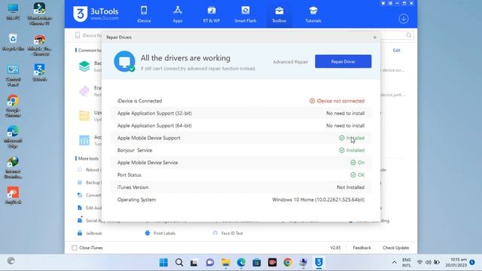Click the Edit link in the toolbox

click(x=396, y=50)
